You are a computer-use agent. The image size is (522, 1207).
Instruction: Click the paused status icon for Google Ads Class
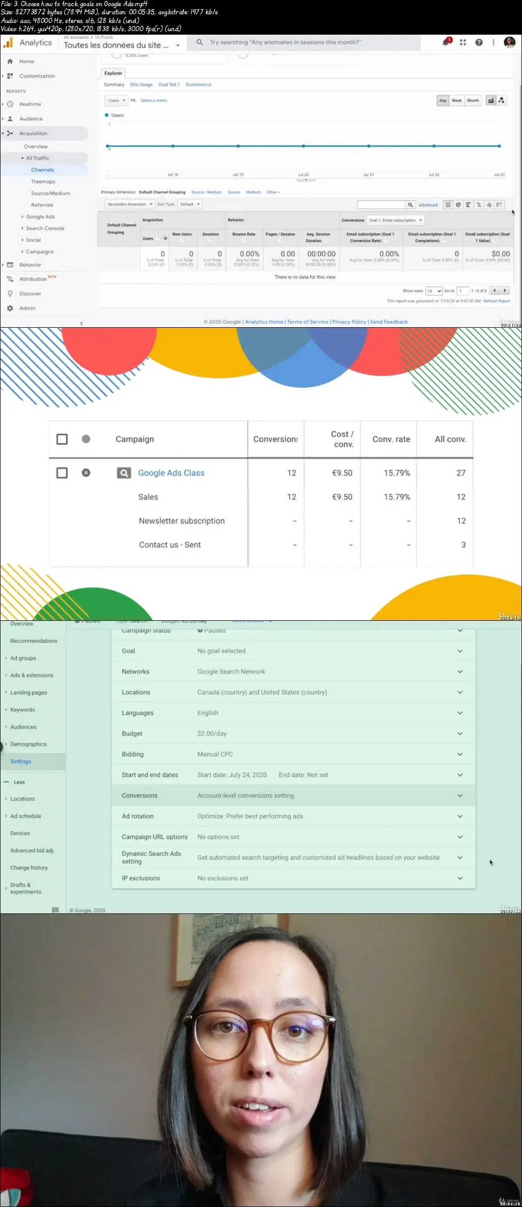point(86,473)
